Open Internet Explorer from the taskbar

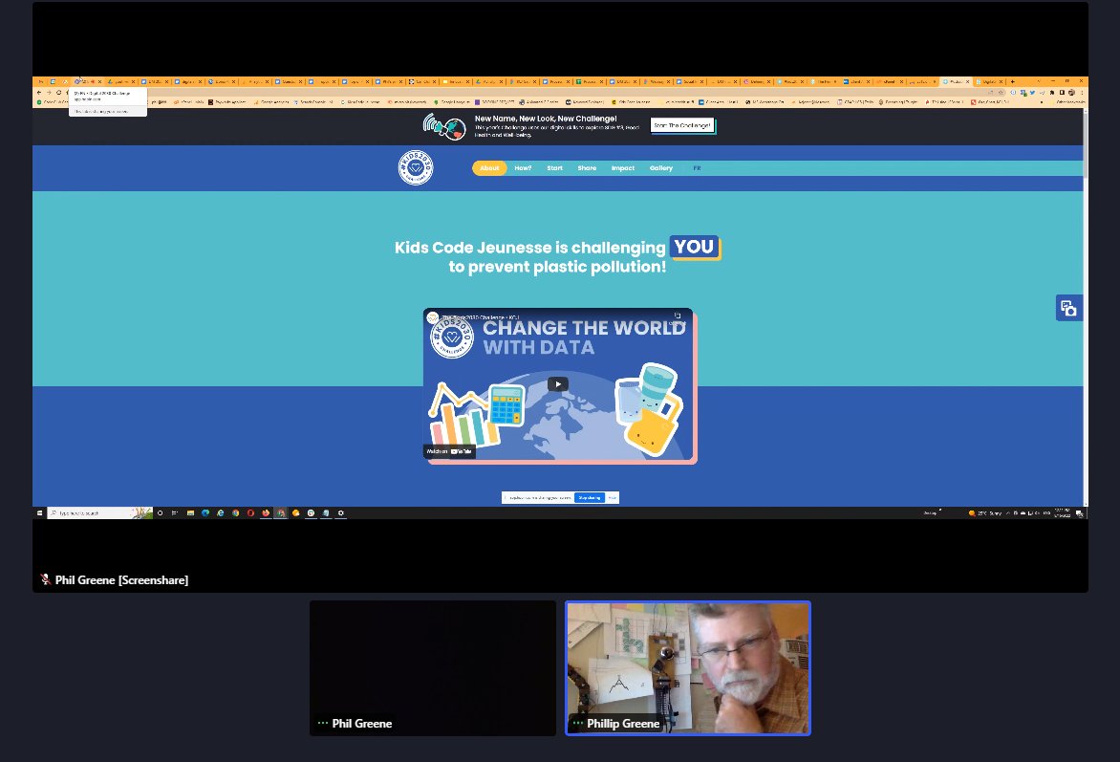point(220,512)
